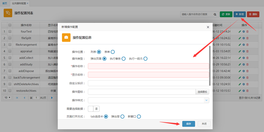Image resolution: width=264 pixels, height=132 pixels.
Task: Open the page size dropdown showing 10
Action: (x=7, y=98)
